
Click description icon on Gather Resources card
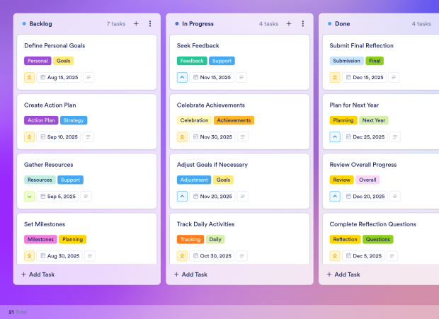(x=86, y=197)
